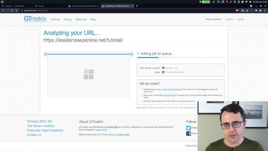Click the GTmetrix logo
This screenshot has width=268, height=151.
pyautogui.click(x=35, y=19)
